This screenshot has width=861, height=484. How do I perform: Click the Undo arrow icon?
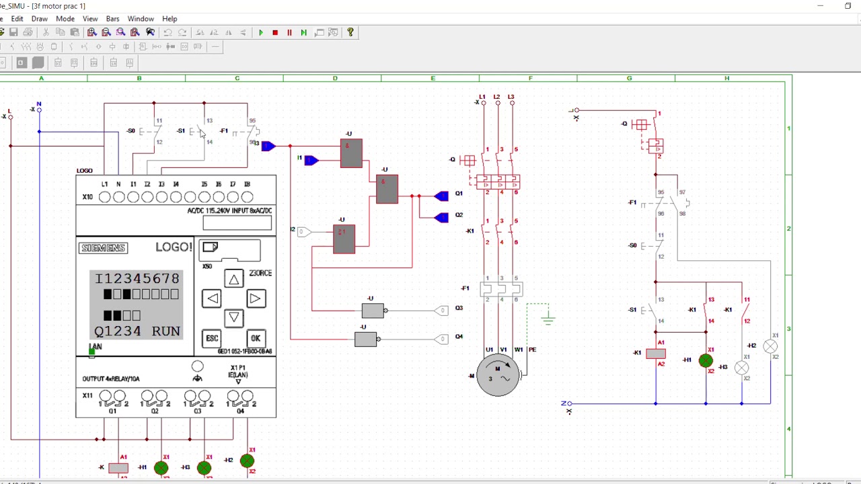[167, 32]
